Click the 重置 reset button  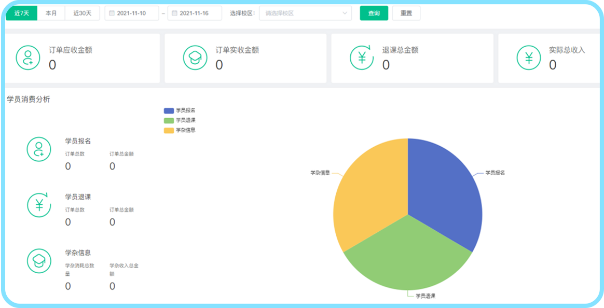(x=406, y=13)
